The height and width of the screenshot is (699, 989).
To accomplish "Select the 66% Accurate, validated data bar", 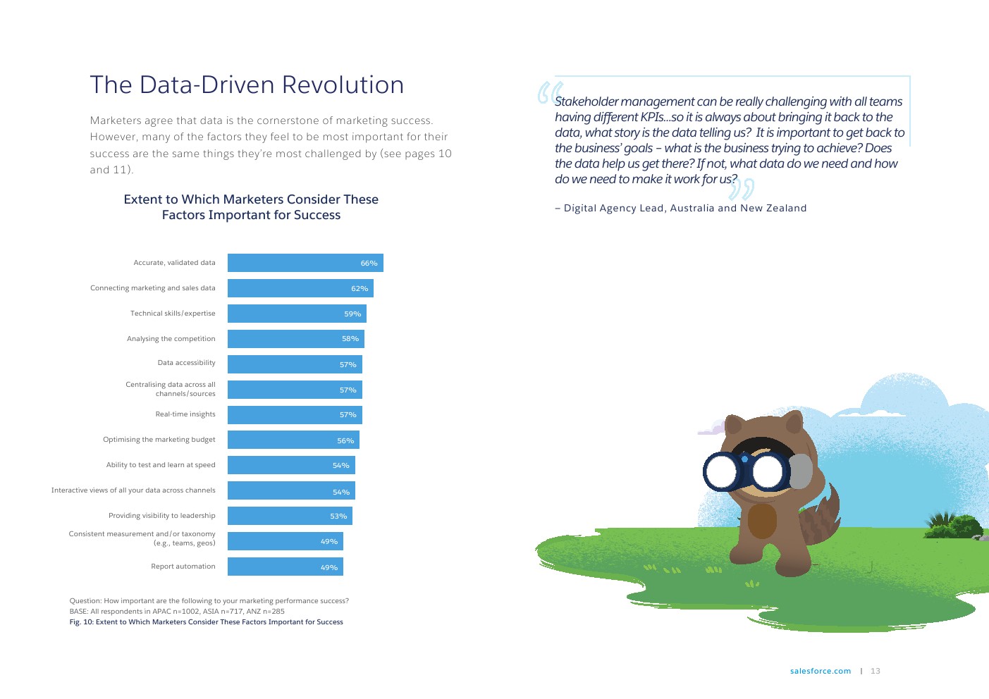I will coord(305,263).
